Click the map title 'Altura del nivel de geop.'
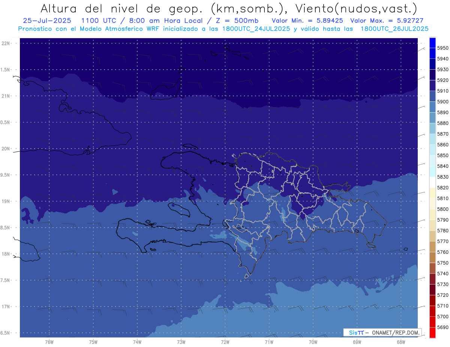Viewport: 450px width, 347px height. click(x=121, y=8)
